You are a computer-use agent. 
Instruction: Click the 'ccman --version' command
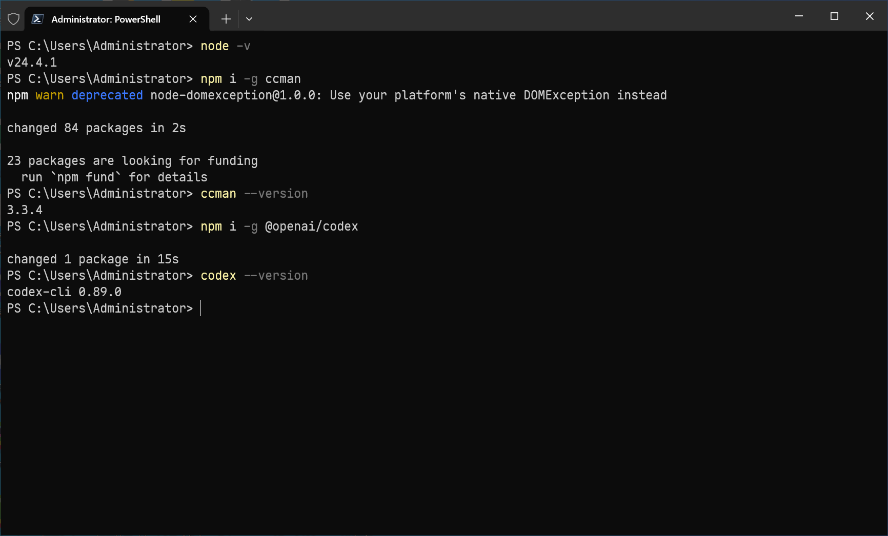tap(254, 194)
